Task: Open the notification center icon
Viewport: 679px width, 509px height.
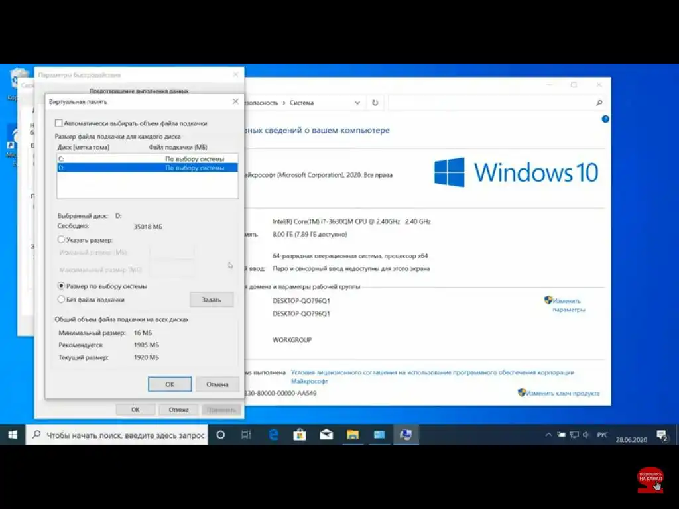Action: coord(662,435)
